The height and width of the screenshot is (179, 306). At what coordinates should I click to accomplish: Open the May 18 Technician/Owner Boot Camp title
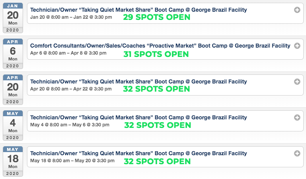tap(139, 153)
